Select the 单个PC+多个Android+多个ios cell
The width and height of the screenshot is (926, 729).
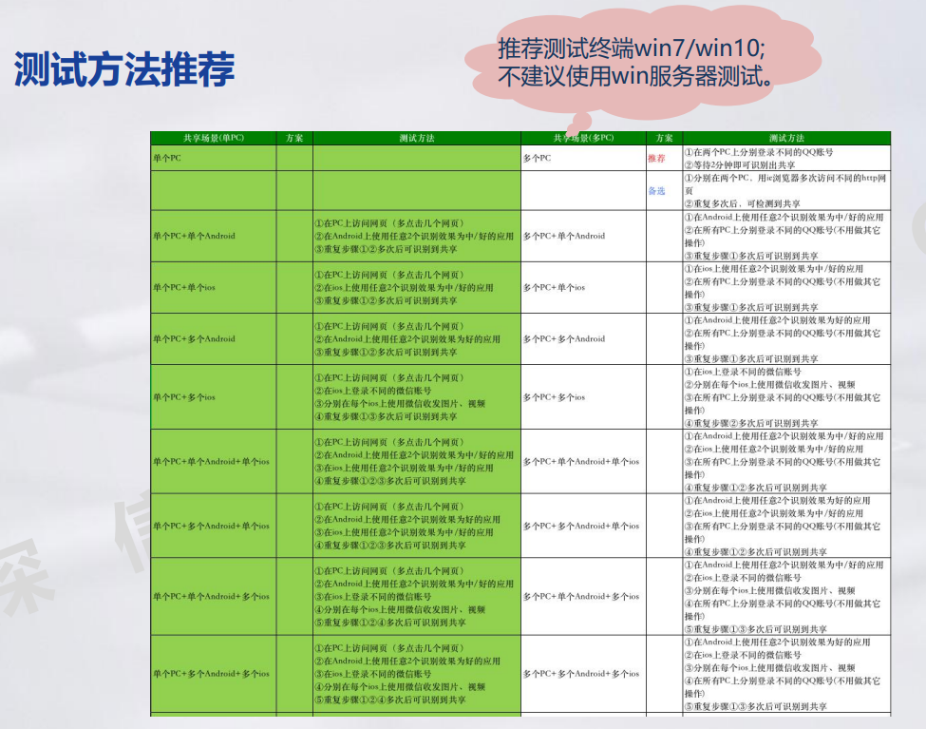(213, 674)
